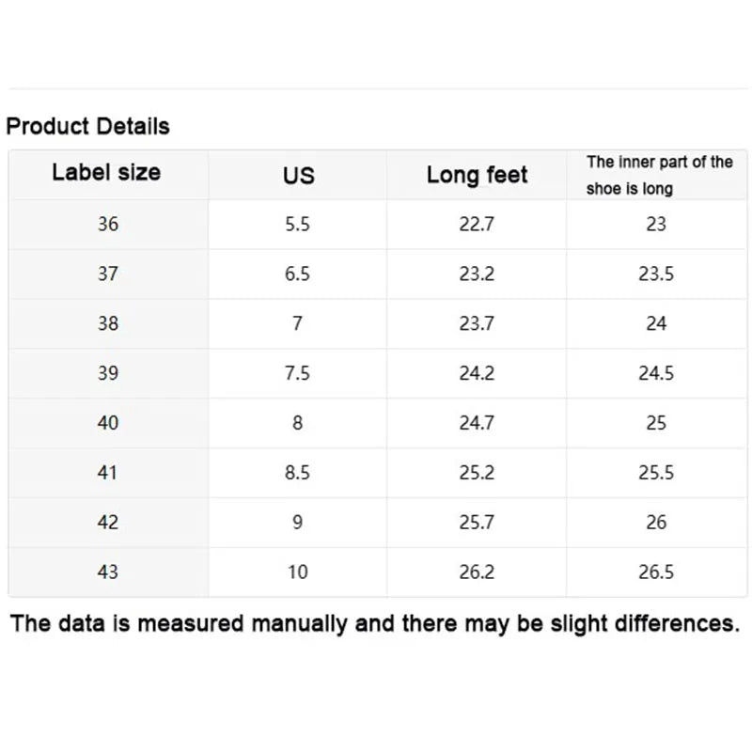Select label size 36 cell
Screen dimensions: 752x752
[108, 224]
